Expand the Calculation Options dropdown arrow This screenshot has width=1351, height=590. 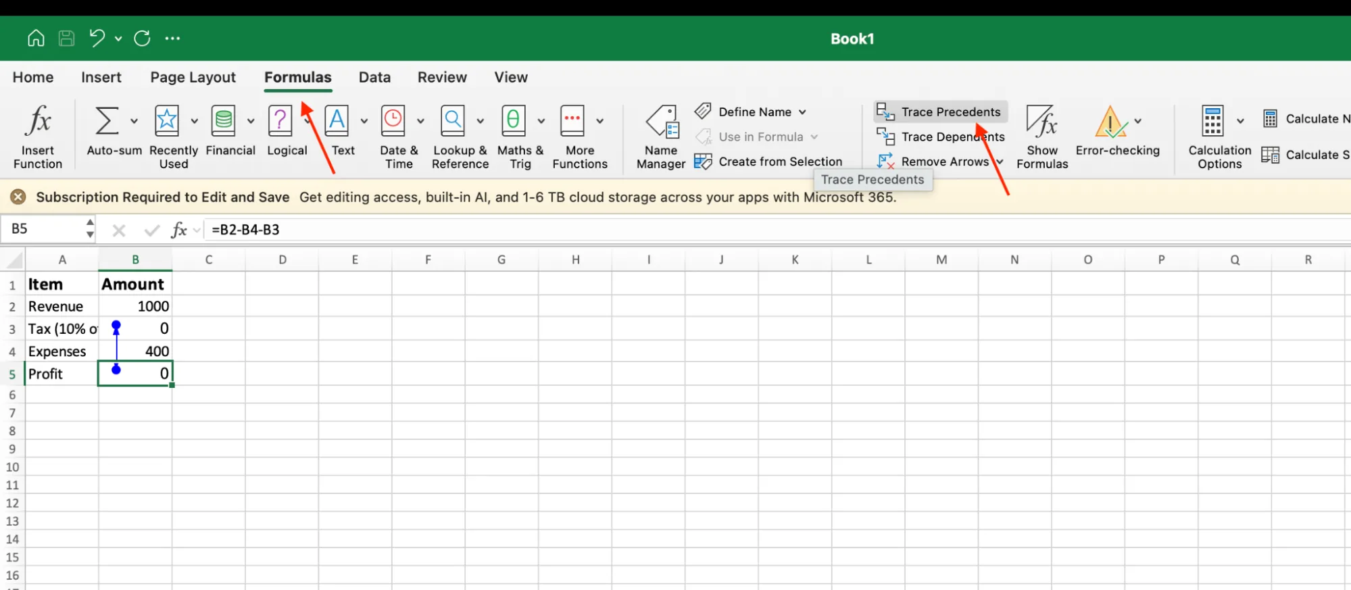(x=1240, y=121)
